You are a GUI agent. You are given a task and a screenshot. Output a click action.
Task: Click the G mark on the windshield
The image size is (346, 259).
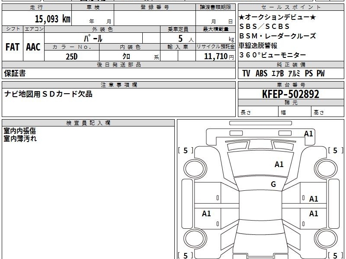point(273,184)
